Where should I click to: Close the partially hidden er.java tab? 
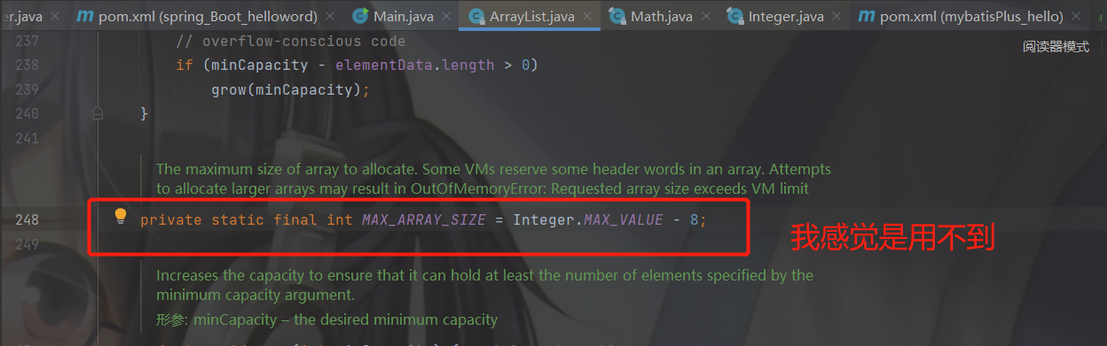click(x=56, y=17)
